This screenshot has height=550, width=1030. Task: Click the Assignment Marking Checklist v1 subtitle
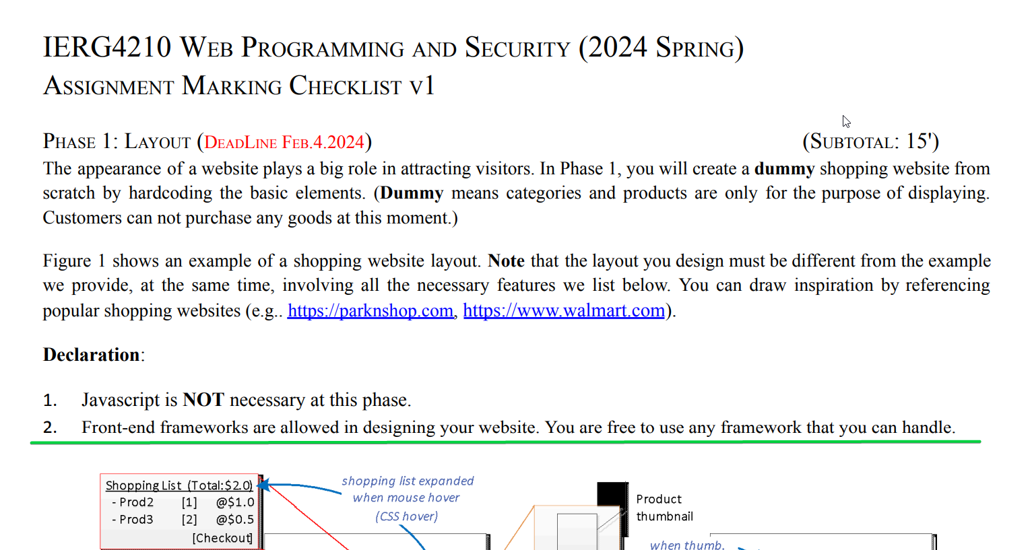(238, 86)
